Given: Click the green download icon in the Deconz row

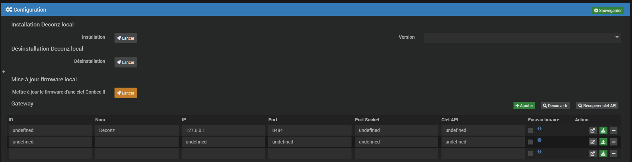Looking at the screenshot, I should click(603, 130).
